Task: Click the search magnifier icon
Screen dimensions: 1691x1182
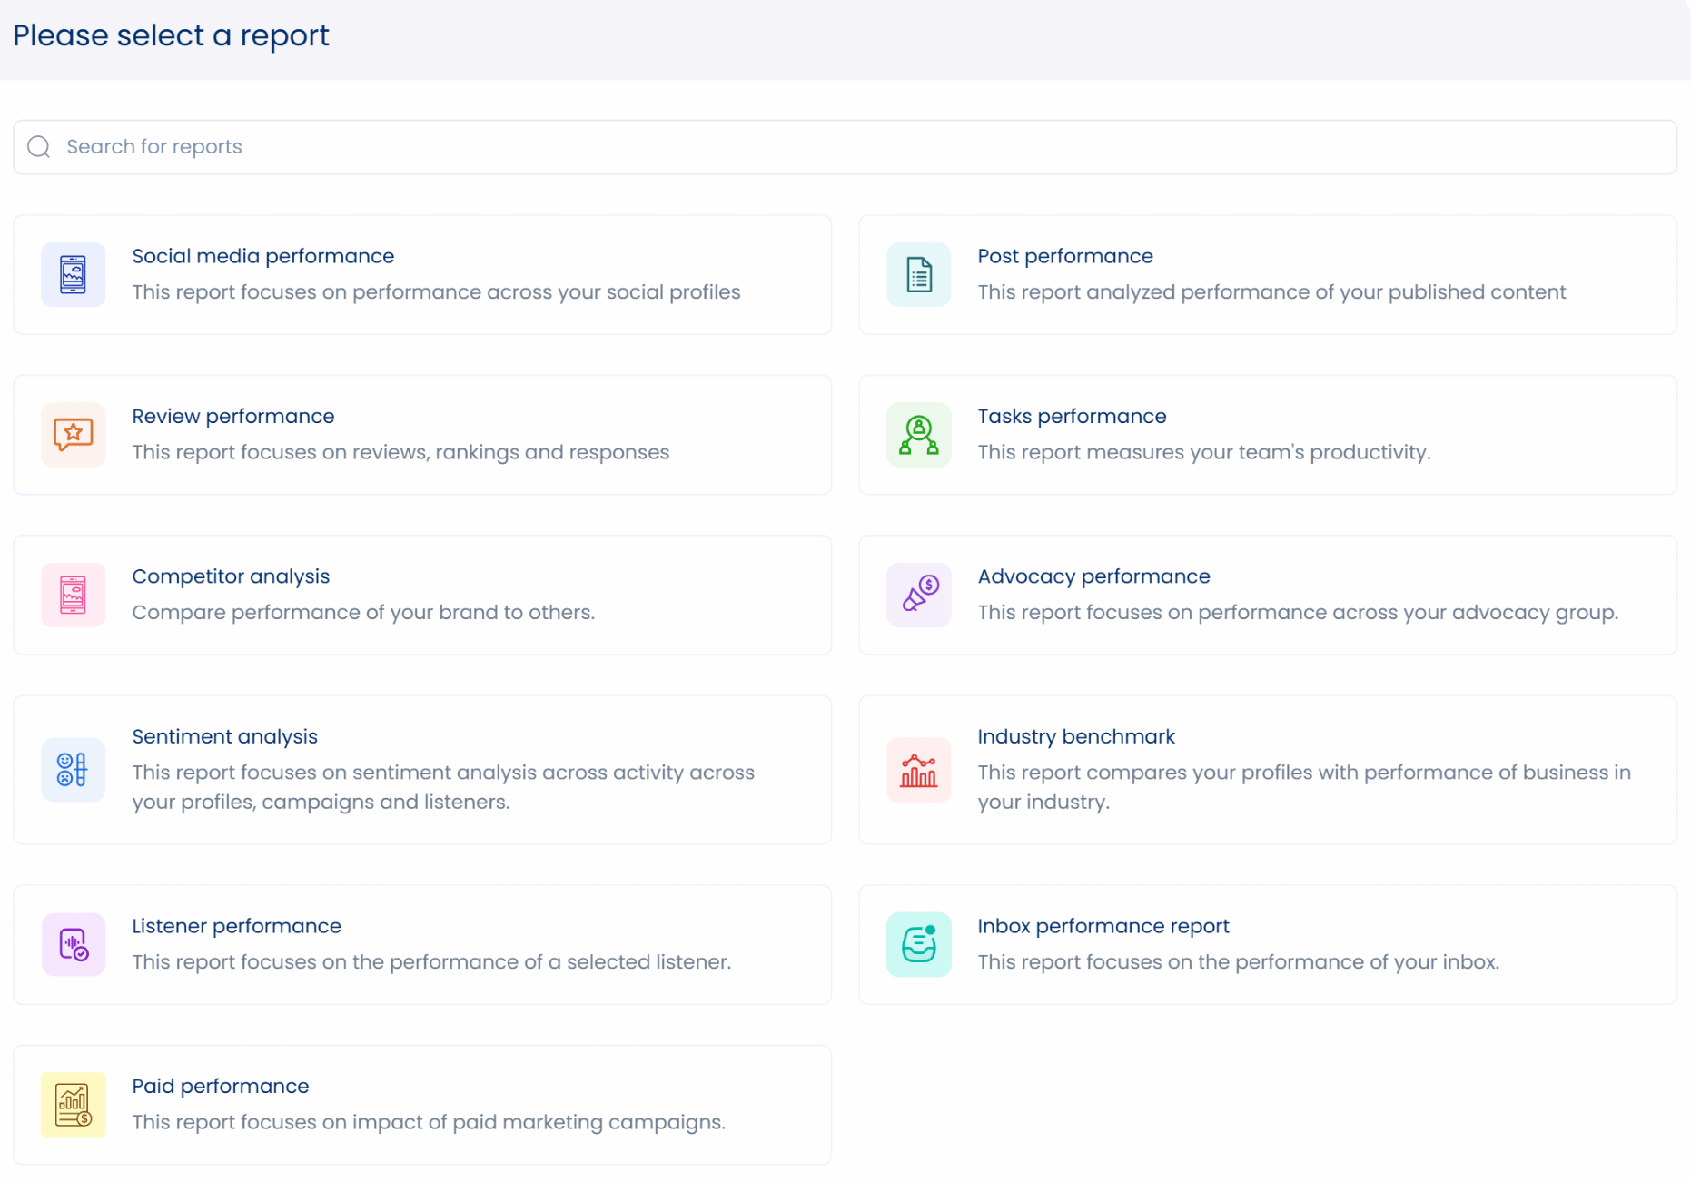Action: coord(39,147)
